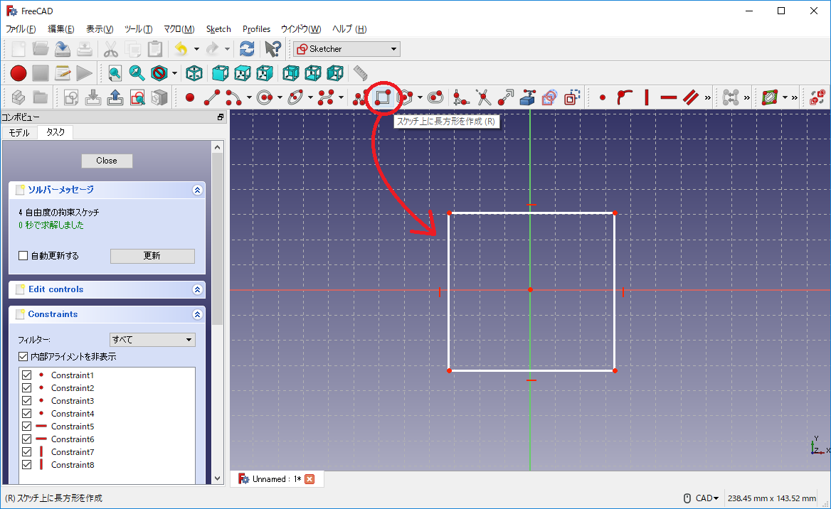Toggle construction geometry mode
The width and height of the screenshot is (831, 509).
coord(572,97)
